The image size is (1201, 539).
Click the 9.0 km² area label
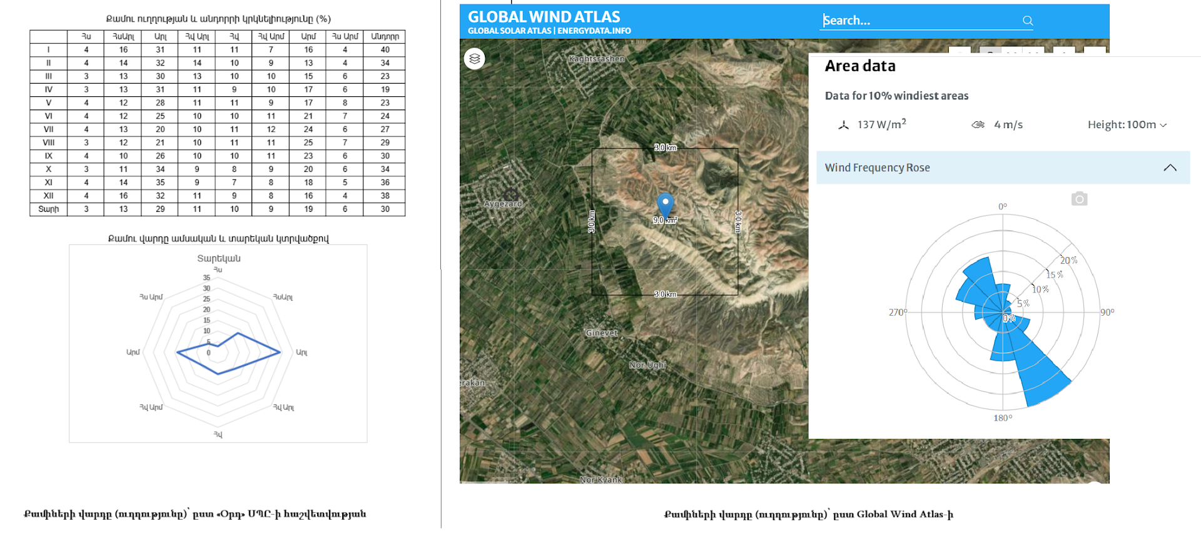[x=665, y=220]
